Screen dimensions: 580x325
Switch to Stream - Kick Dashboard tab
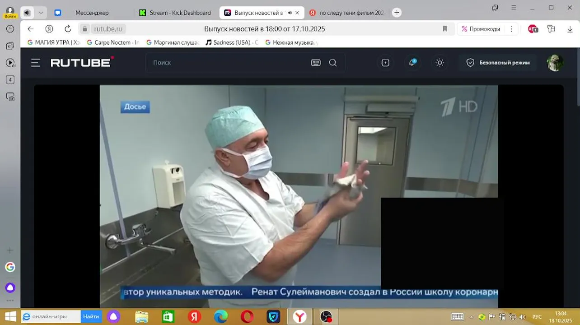175,13
